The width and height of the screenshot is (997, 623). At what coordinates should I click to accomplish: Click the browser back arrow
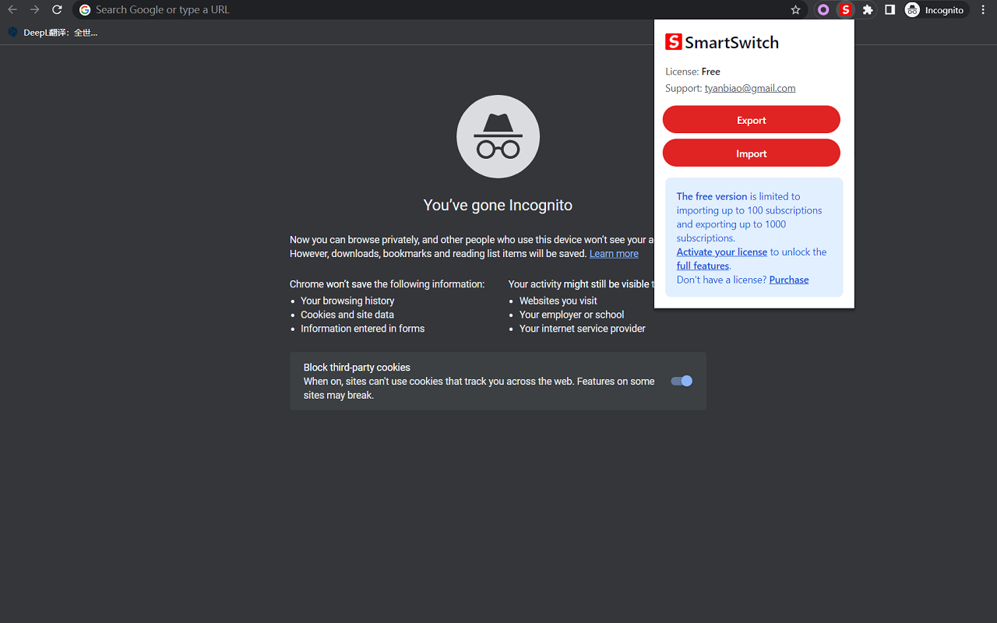pyautogui.click(x=12, y=10)
